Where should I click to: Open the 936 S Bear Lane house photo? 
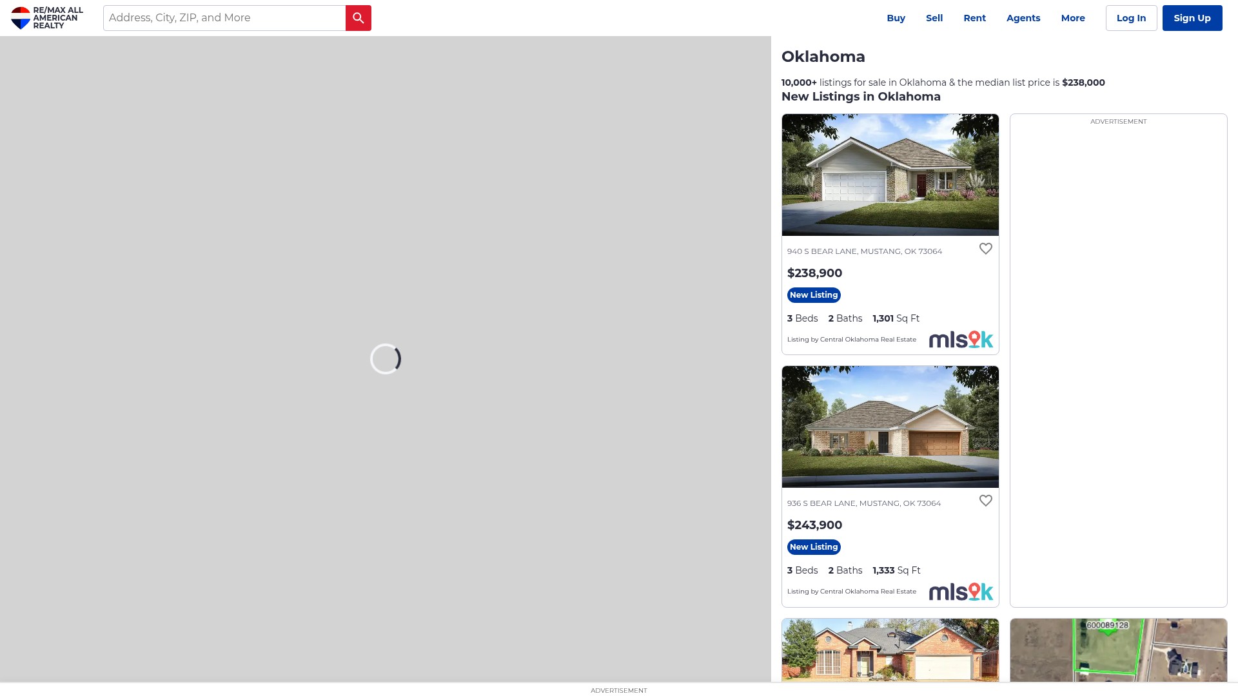[x=890, y=427]
